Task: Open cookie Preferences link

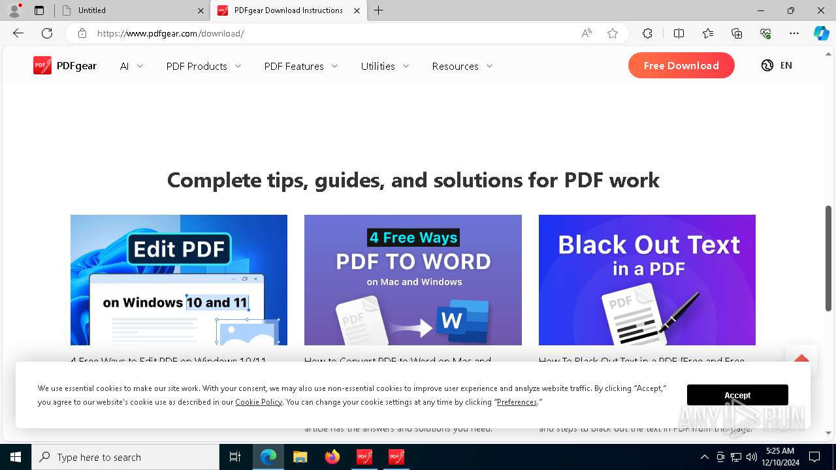Action: point(517,402)
